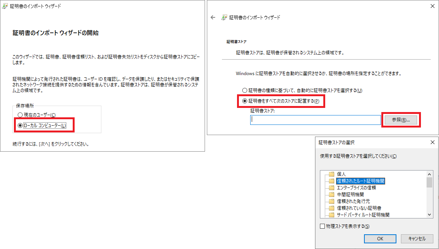439x249 pixels.
Task: Click the certificate wizard icon in left title bar
Action: tap(5, 6)
